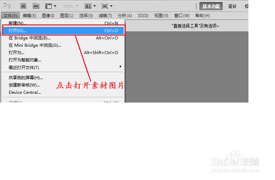Screen dimensions: 275x180
Task: Choose 新建(N)... from the File menu
Action: click(63, 23)
